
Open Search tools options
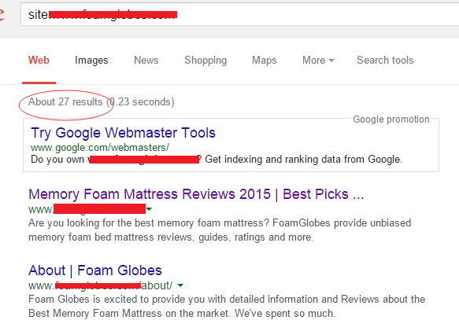385,61
